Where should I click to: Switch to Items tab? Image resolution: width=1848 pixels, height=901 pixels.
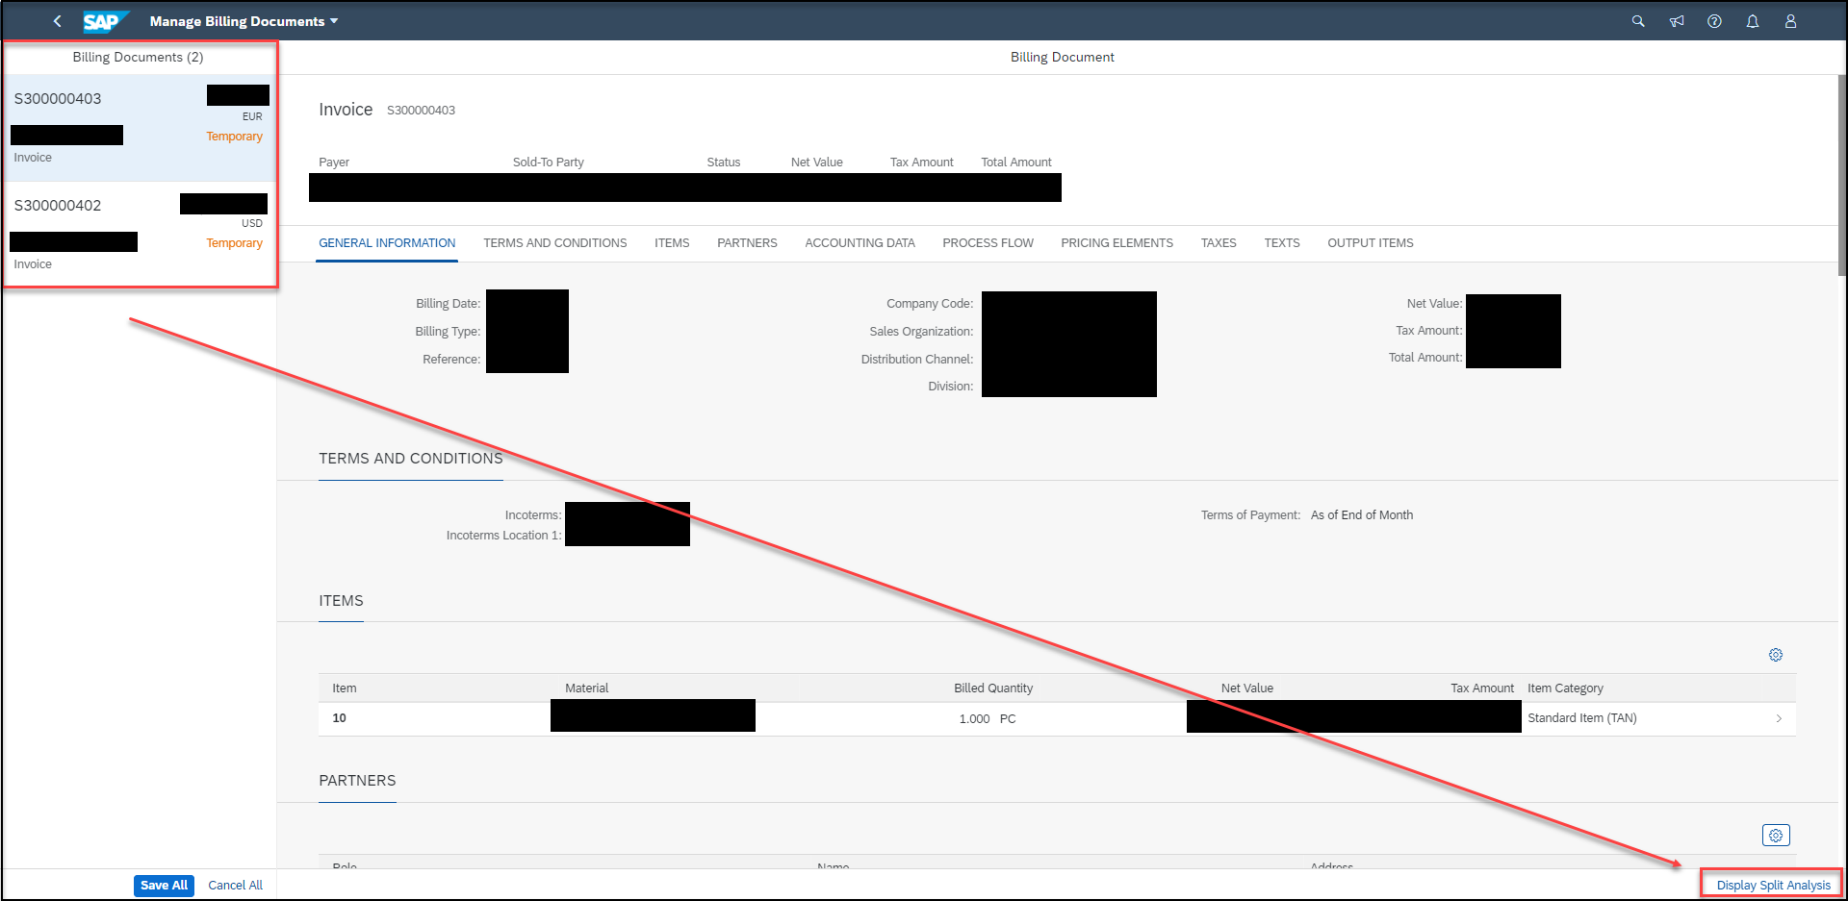672,243
